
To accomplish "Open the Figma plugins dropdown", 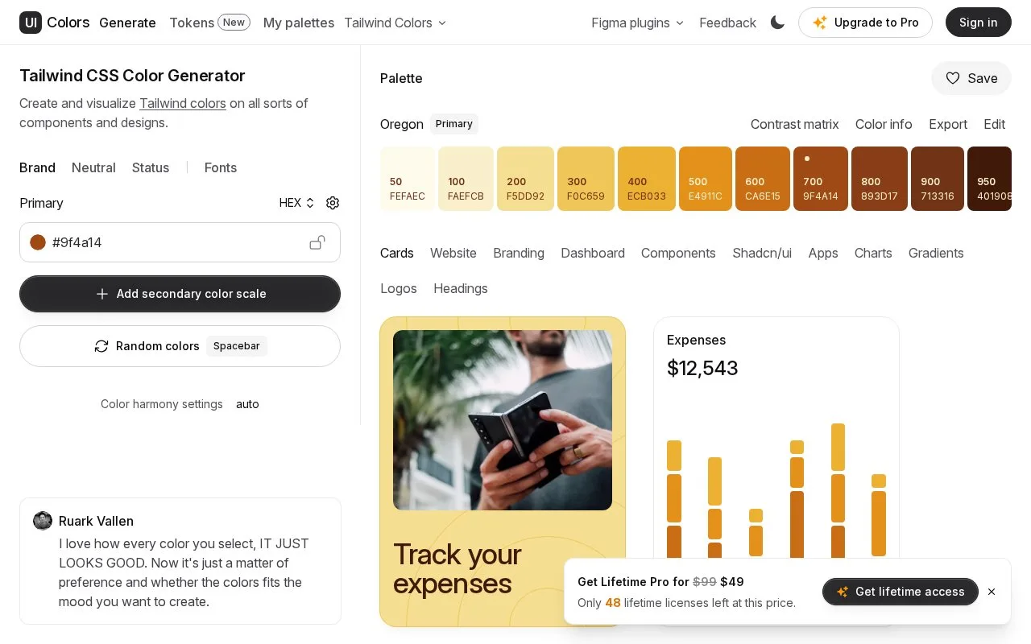I will coord(638,23).
